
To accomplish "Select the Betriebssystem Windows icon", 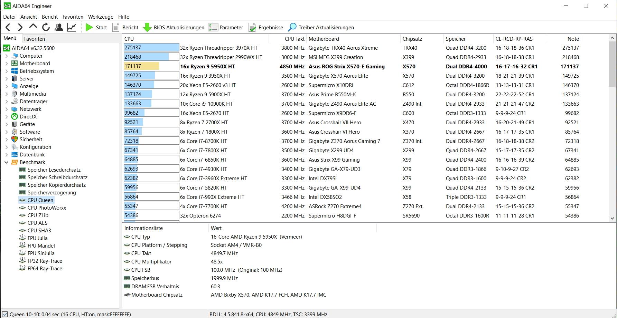I will (x=15, y=71).
